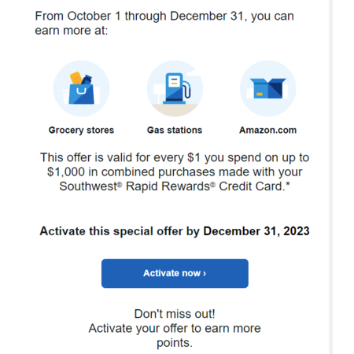
Task: Click "Activate your offer to earn more" sentence
Action: click(175, 328)
